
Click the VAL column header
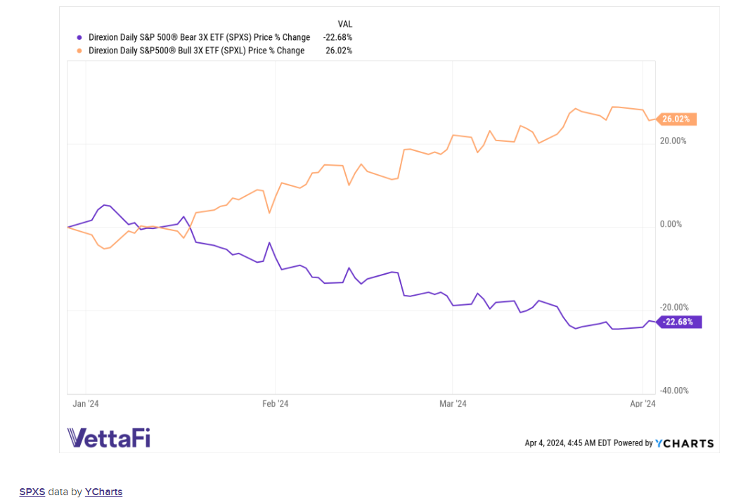click(344, 24)
